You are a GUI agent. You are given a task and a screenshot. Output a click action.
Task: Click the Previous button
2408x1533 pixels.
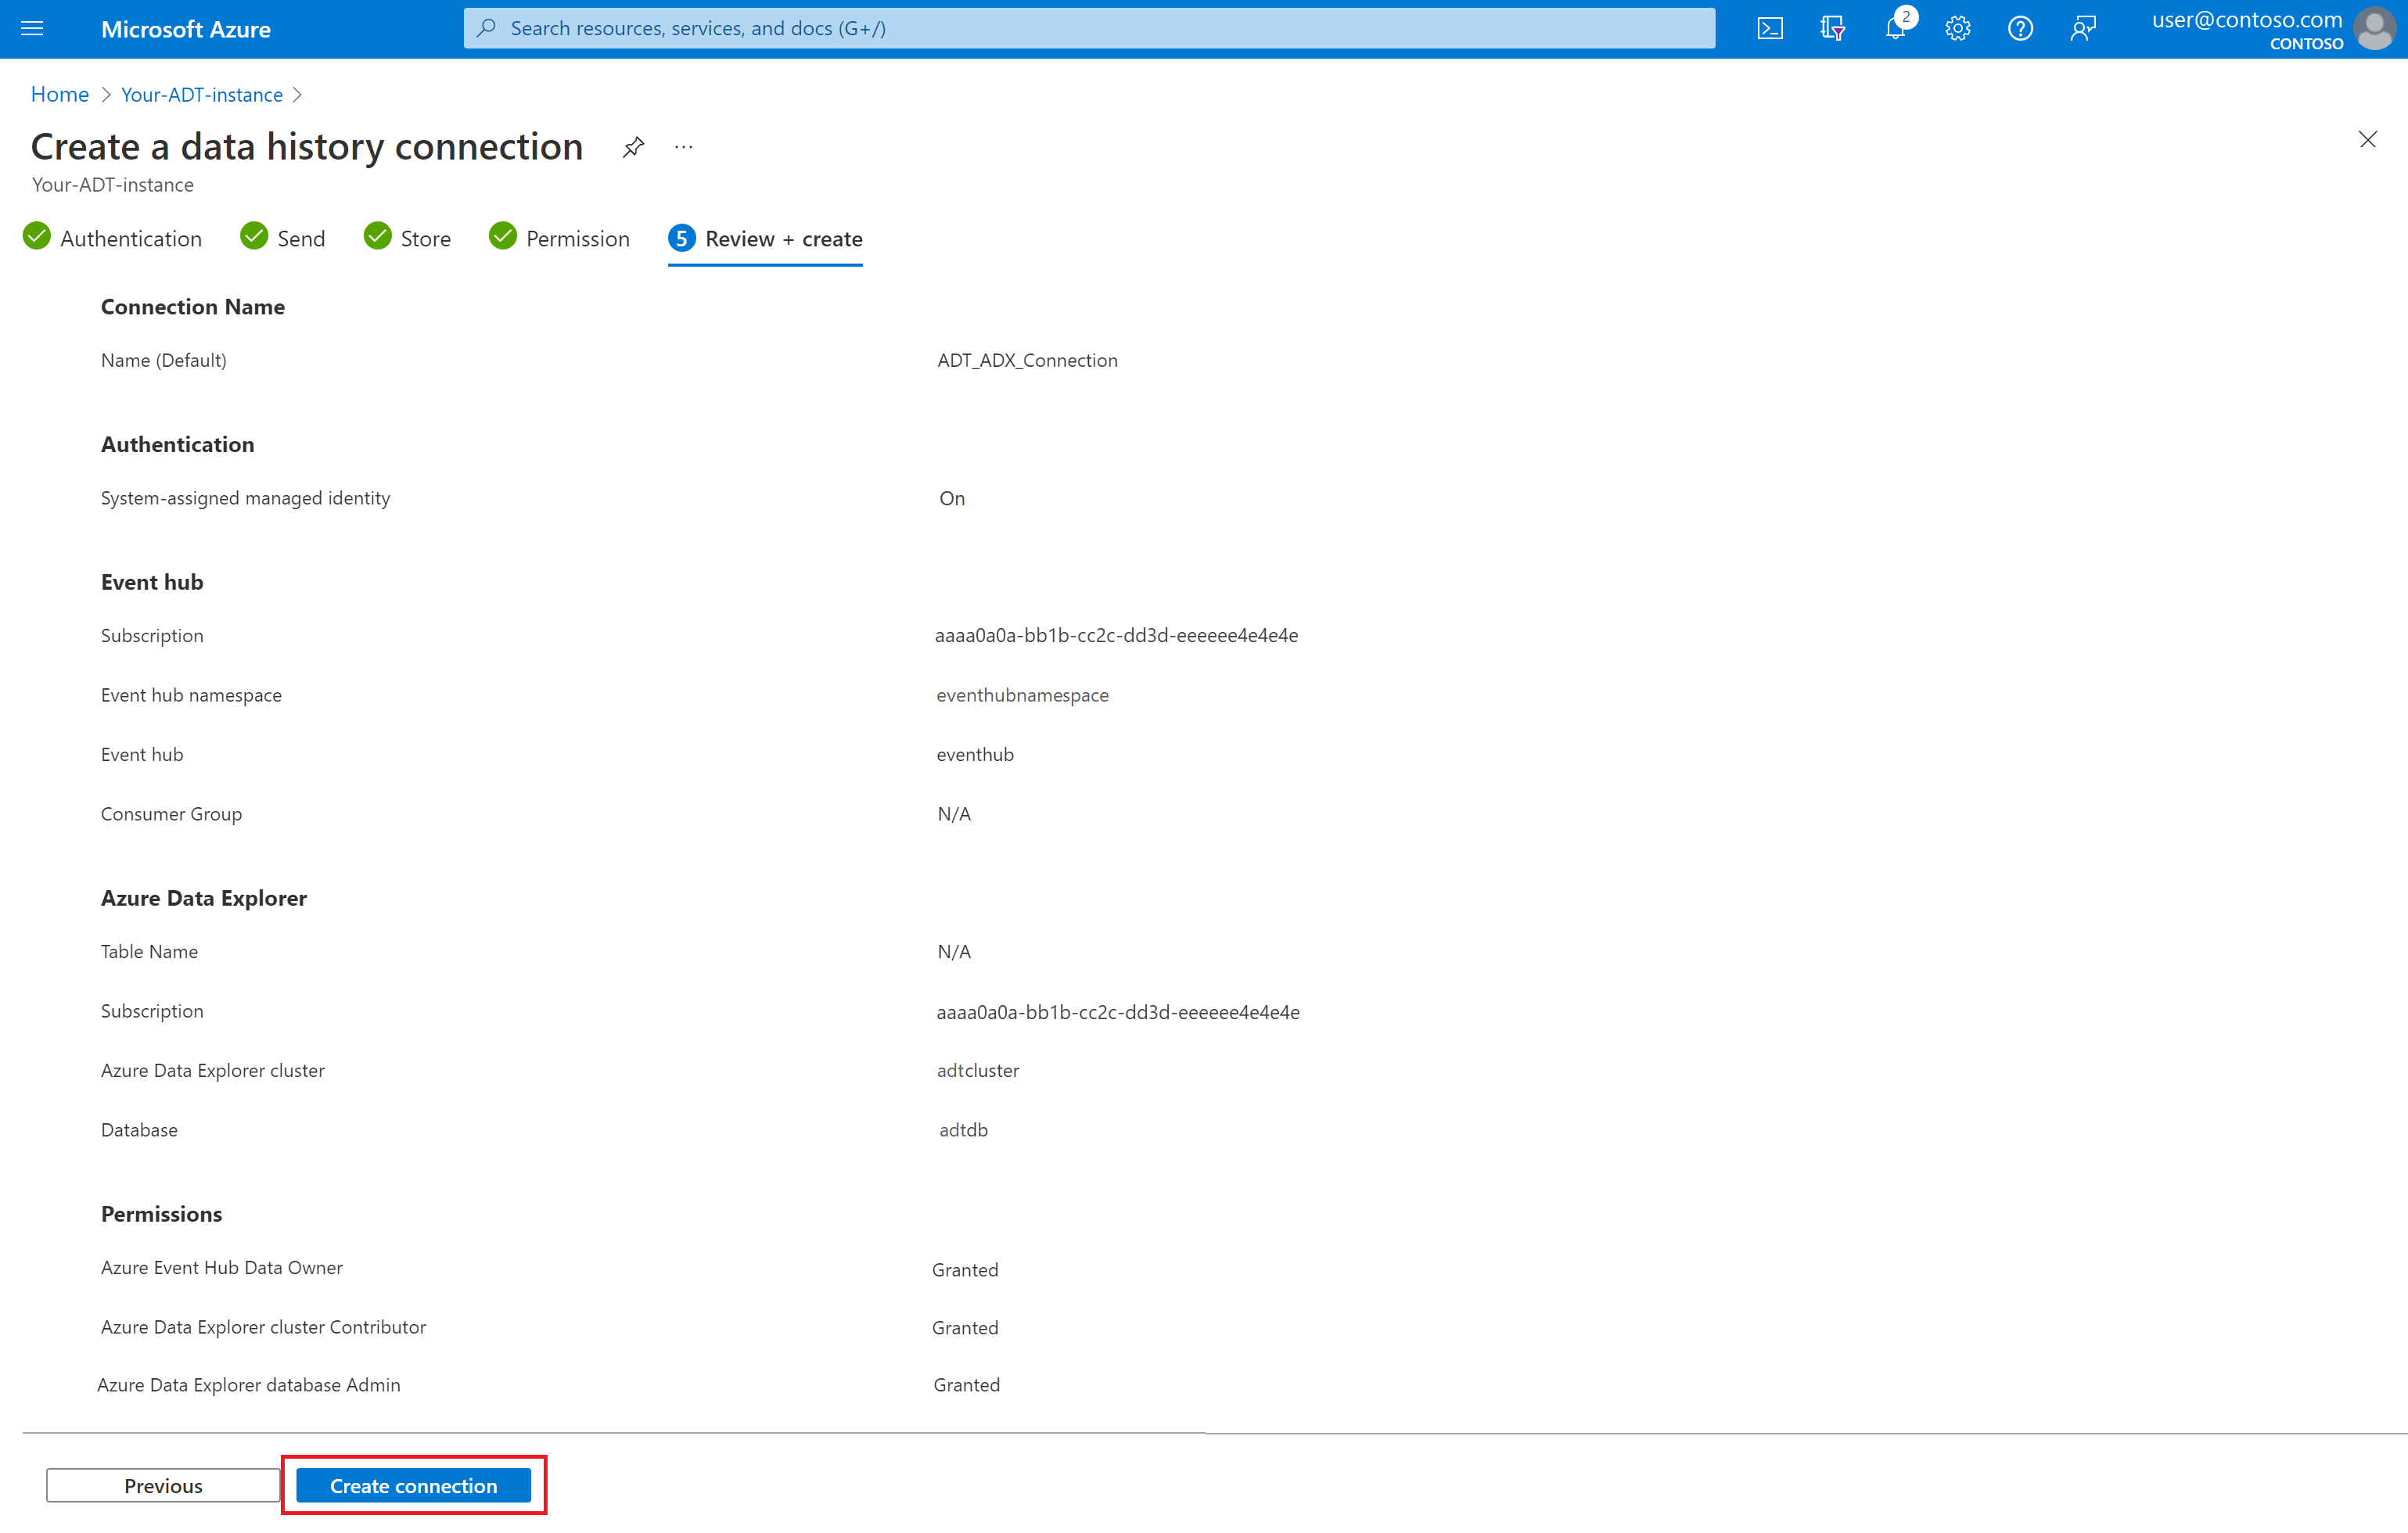[x=163, y=1485]
